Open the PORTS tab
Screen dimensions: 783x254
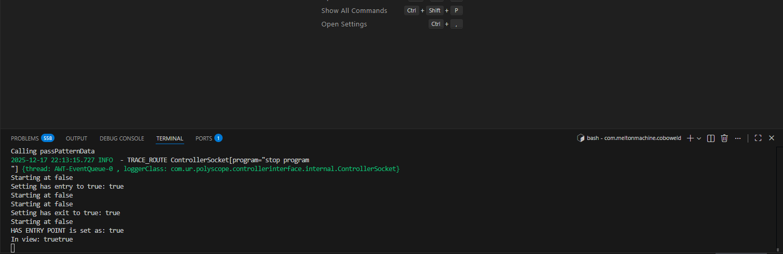click(203, 138)
